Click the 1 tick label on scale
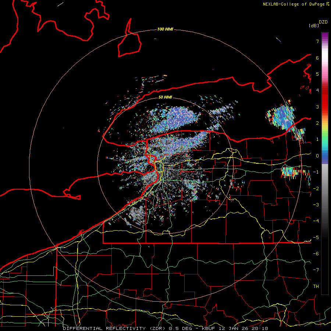 pyautogui.click(x=317, y=139)
